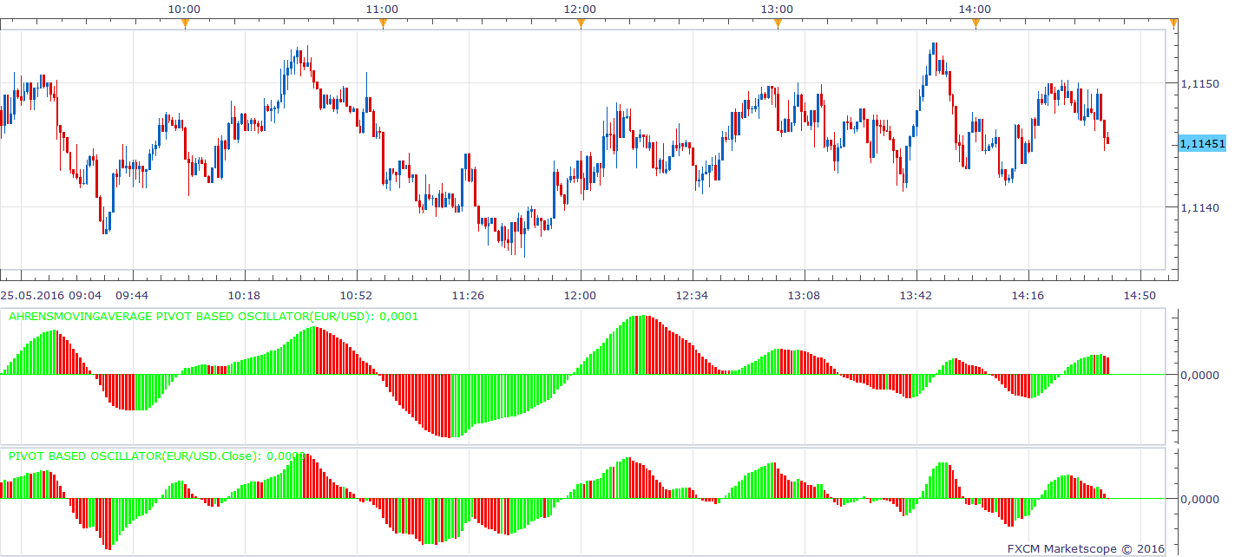The height and width of the screenshot is (557, 1235).
Task: Click the orange marker below 11:00
Action: [x=383, y=24]
